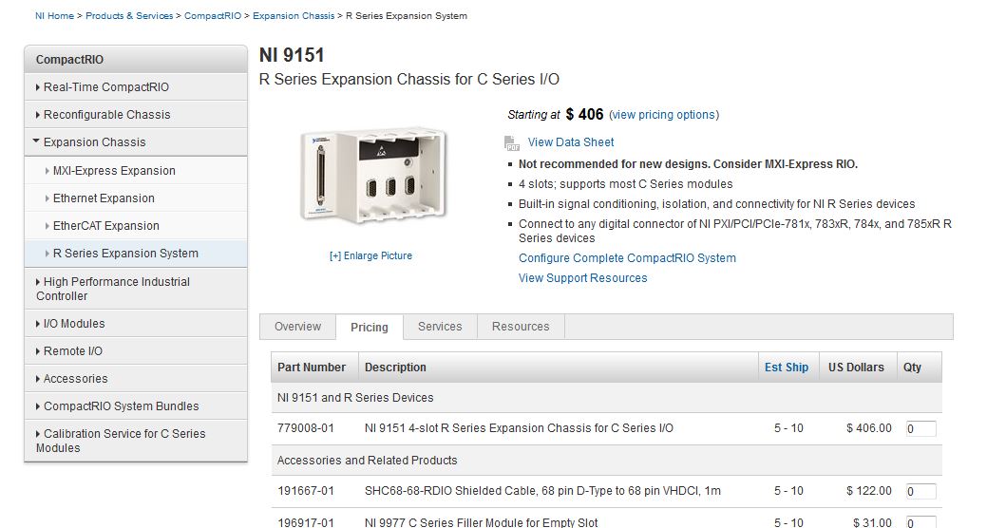
Task: Open the Resources tab
Action: 521,327
